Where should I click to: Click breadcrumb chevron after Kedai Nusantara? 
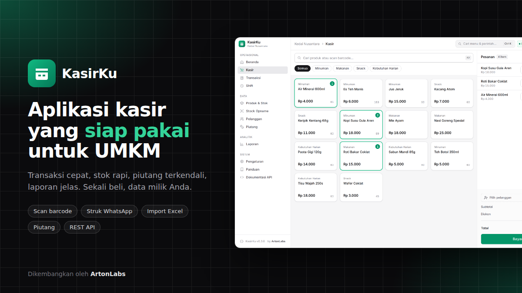click(x=323, y=44)
